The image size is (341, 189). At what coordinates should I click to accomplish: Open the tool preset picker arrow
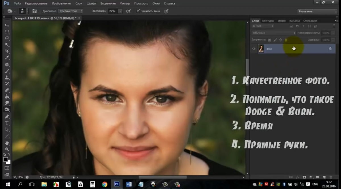pyautogui.click(x=15, y=11)
